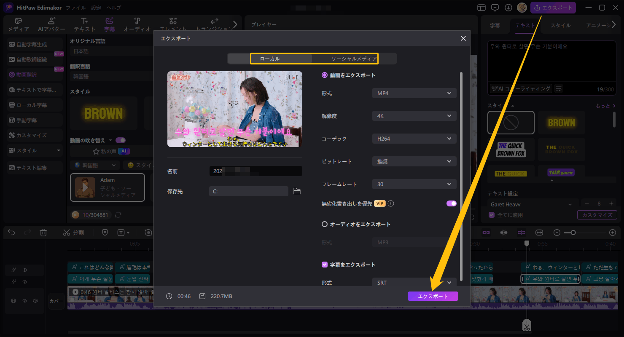Switch to the ソーシャルメディア tab
624x337 pixels.
coord(354,59)
